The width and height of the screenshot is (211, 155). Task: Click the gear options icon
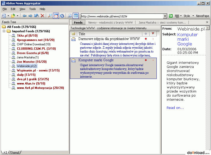[62, 16]
